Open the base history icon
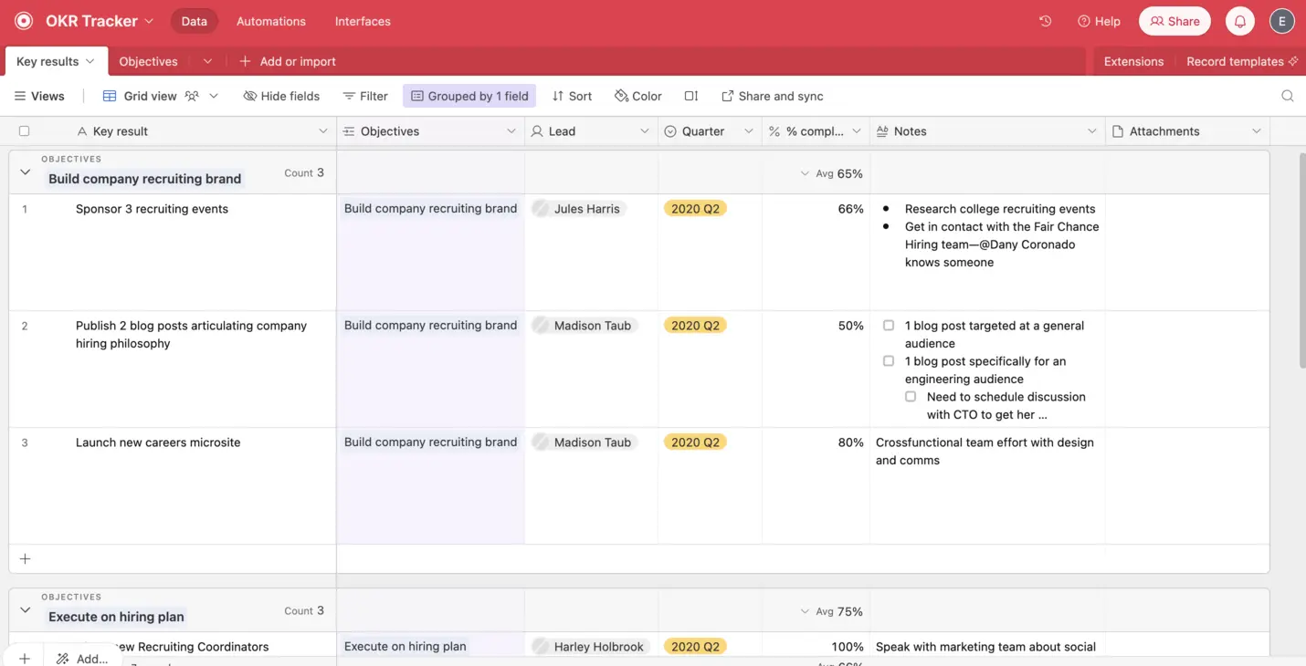Screen dimensions: 1306x666 click(1046, 21)
